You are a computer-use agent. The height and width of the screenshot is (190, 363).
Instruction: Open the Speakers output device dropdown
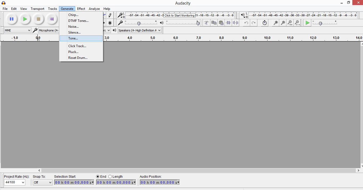click(x=139, y=30)
